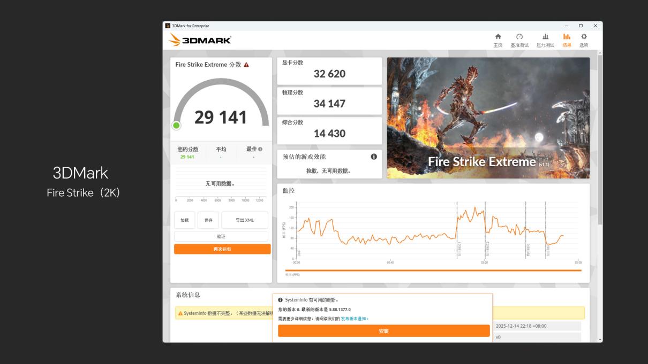Click the 物理分数 34 147 score card
648x364 pixels.
coord(329,100)
